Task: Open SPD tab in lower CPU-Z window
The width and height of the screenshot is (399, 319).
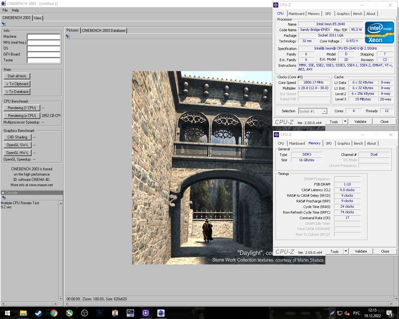Action: pos(329,143)
